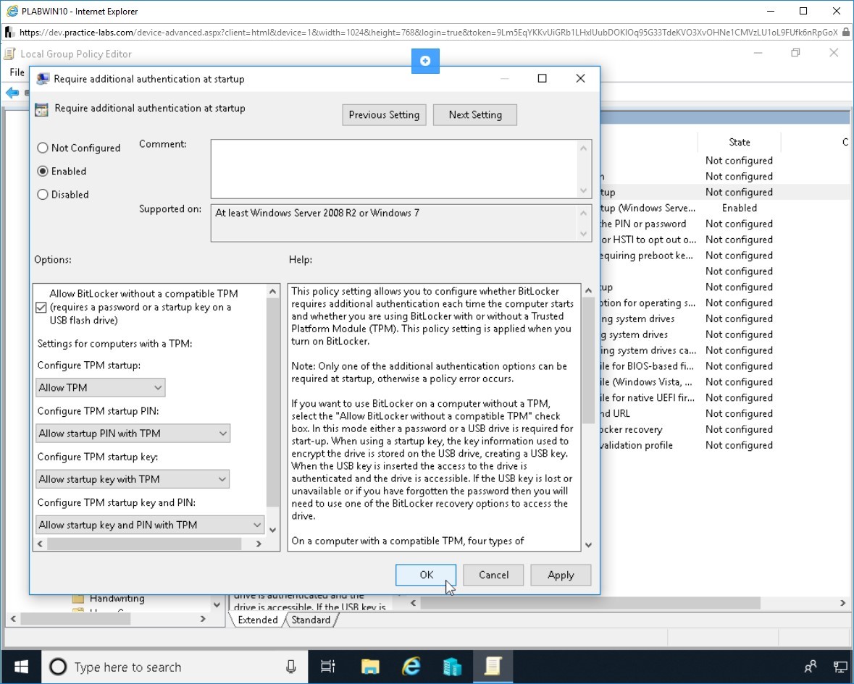Select the Disabled radio button
The height and width of the screenshot is (684, 854).
[43, 195]
